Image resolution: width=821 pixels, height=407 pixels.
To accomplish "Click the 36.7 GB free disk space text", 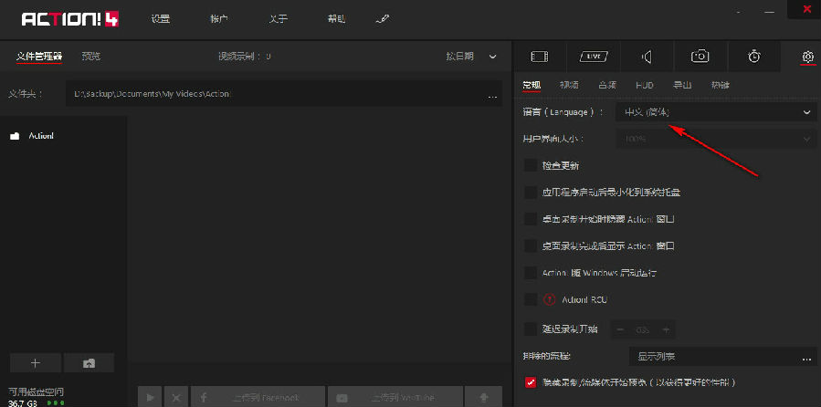I will pos(23,403).
